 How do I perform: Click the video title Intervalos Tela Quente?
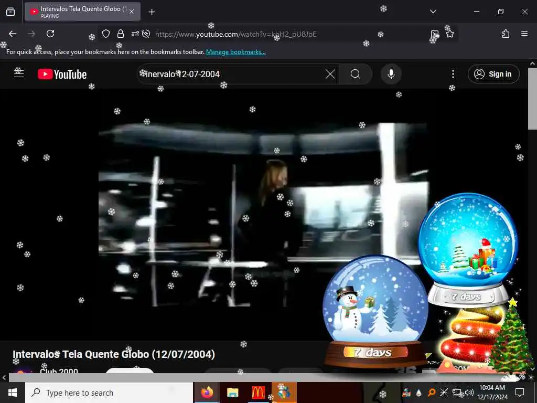(x=114, y=354)
